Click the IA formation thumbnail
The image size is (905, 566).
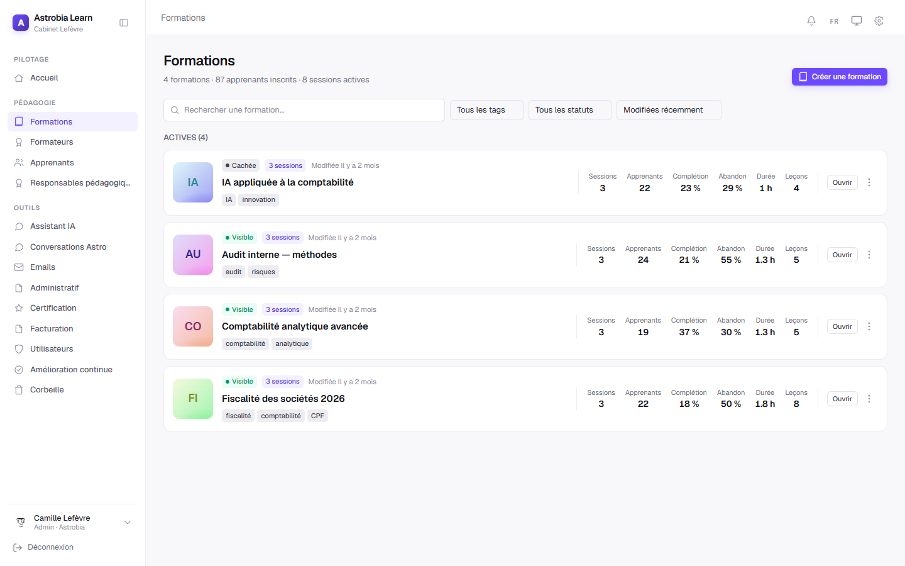(193, 182)
